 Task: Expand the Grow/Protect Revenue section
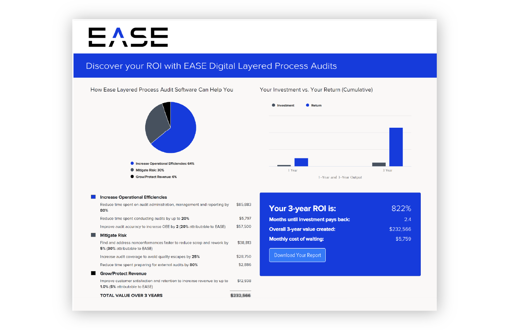point(123,273)
